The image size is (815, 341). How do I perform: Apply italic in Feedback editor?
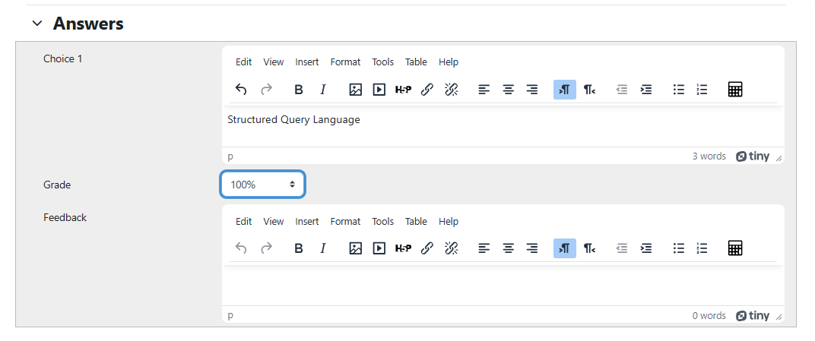(322, 248)
